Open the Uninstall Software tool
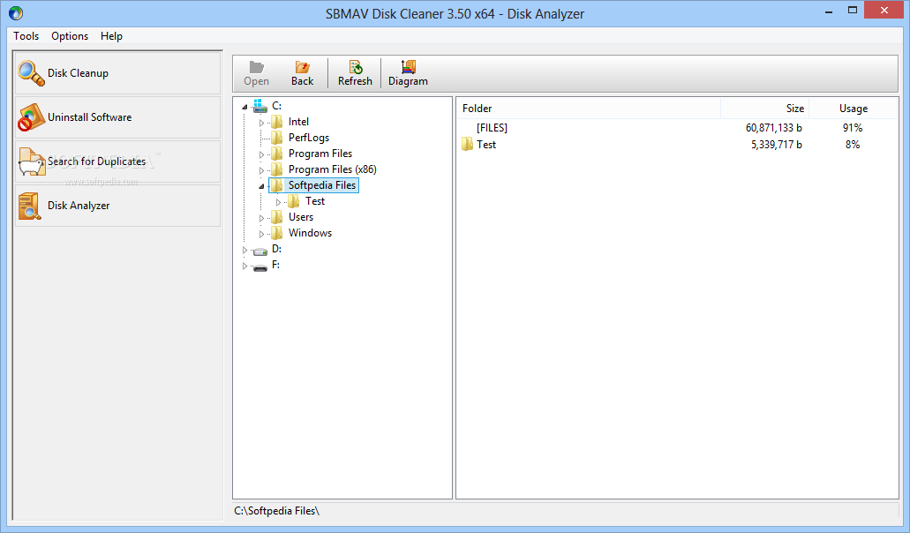910x533 pixels. click(117, 117)
